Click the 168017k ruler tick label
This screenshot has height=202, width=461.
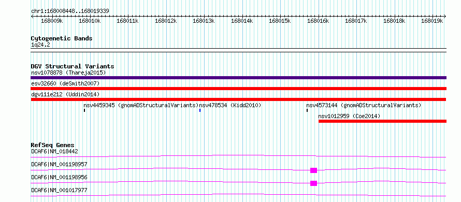point(356,21)
